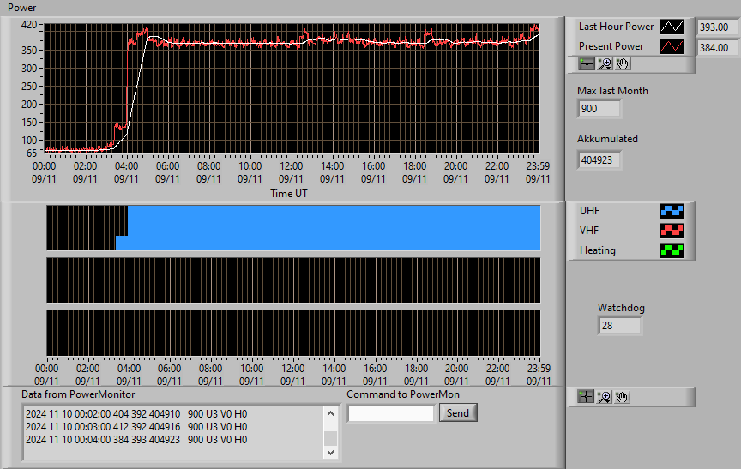Image resolution: width=741 pixels, height=469 pixels.
Task: Open the VHF red plot style swatch
Action: coord(672,231)
